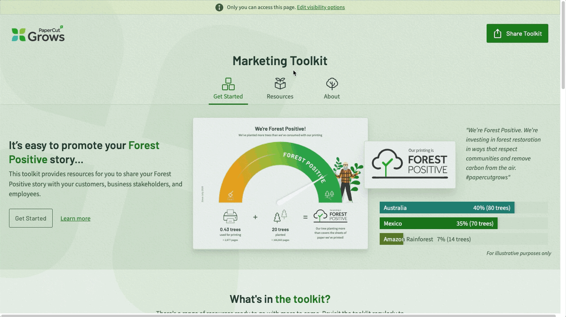Click the Australia 40% progress bar
Screen dimensions: 566x317
pyautogui.click(x=447, y=208)
